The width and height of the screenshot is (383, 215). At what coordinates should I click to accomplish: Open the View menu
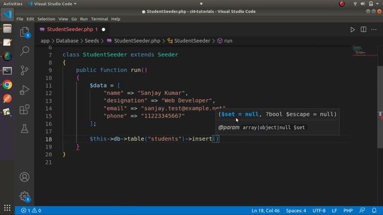coord(63,19)
